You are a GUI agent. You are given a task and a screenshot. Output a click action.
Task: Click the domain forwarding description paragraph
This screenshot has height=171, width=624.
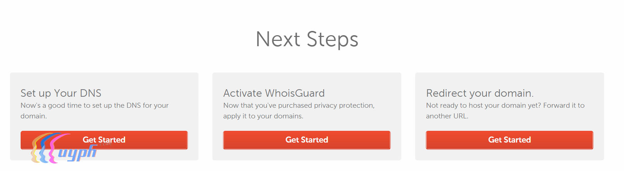point(505,106)
